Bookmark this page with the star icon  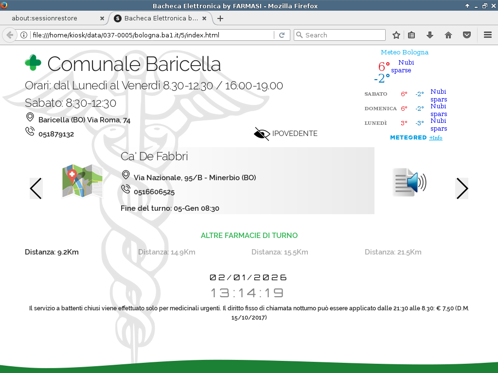[x=396, y=35]
